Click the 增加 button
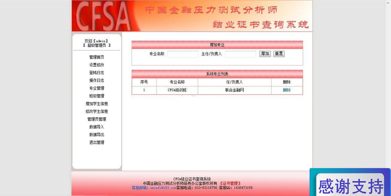391x196 pixels. tap(265, 54)
